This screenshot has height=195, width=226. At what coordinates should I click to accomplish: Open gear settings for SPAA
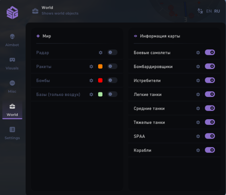tap(198, 136)
